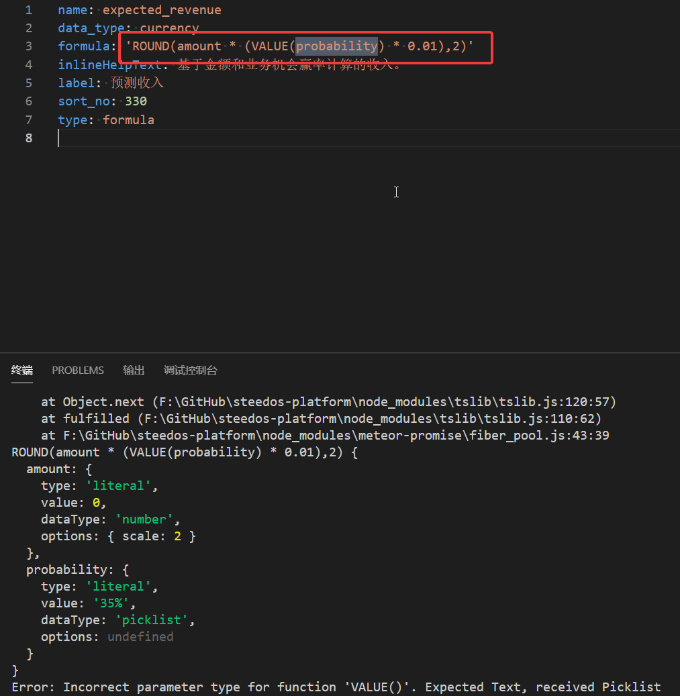Switch to the PROBLEMS tab
This screenshot has width=680, height=696.
click(x=77, y=370)
